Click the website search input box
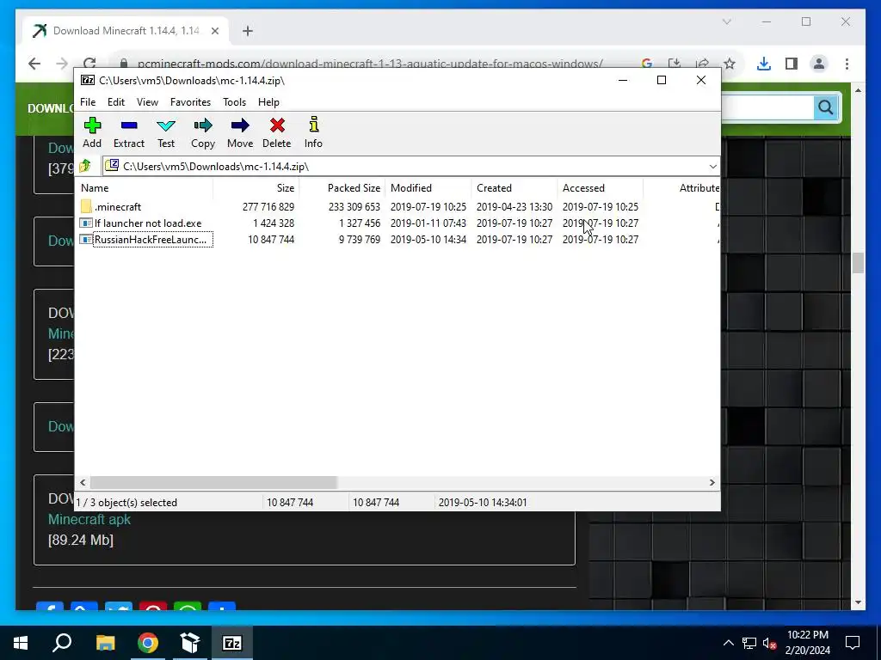Viewport: 881px width, 660px height. (767, 107)
